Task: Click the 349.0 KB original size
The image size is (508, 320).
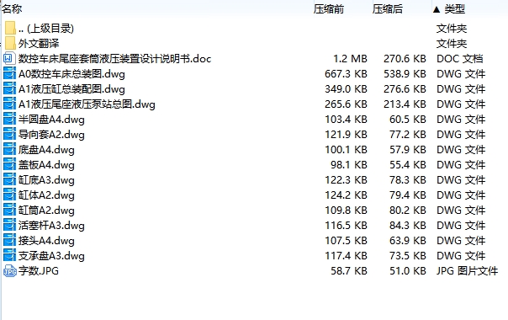Action: click(x=346, y=89)
